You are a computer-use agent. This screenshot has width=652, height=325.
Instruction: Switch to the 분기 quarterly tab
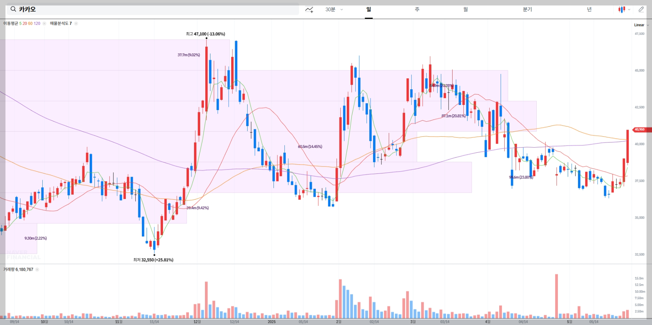(x=527, y=9)
